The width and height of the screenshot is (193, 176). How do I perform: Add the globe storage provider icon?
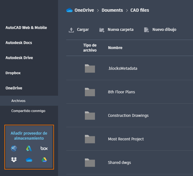(x=14, y=148)
